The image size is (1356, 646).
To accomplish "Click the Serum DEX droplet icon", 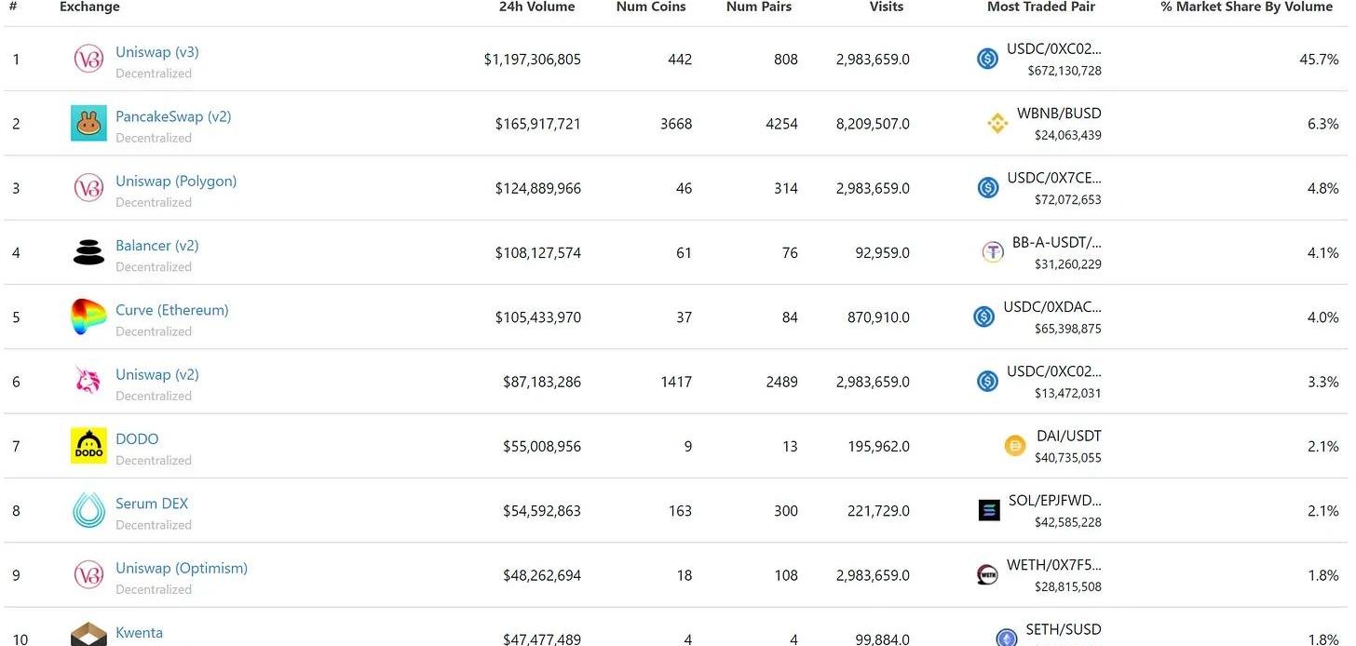I will (x=88, y=511).
